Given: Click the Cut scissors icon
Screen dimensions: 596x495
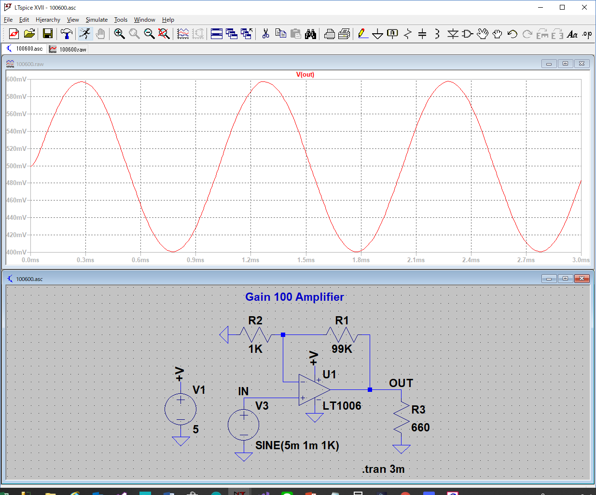Looking at the screenshot, I should (x=265, y=34).
